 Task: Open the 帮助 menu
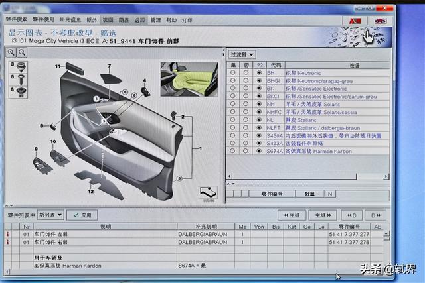click(171, 20)
